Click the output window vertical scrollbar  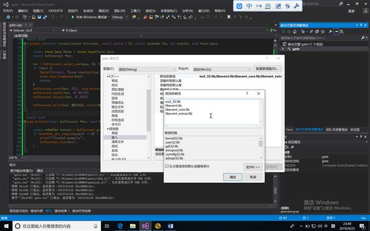click(275, 188)
